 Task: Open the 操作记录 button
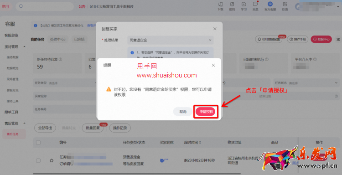click(120, 128)
